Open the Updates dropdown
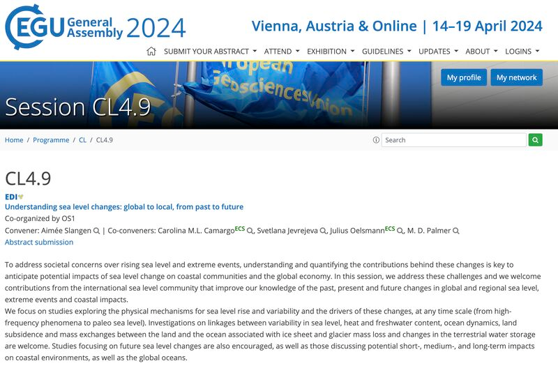 click(439, 52)
